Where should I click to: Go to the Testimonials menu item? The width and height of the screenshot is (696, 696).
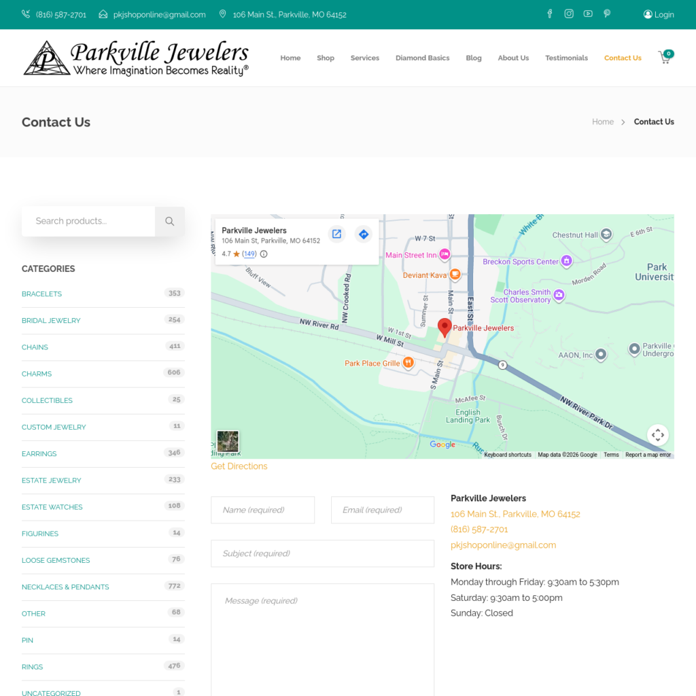click(x=566, y=58)
